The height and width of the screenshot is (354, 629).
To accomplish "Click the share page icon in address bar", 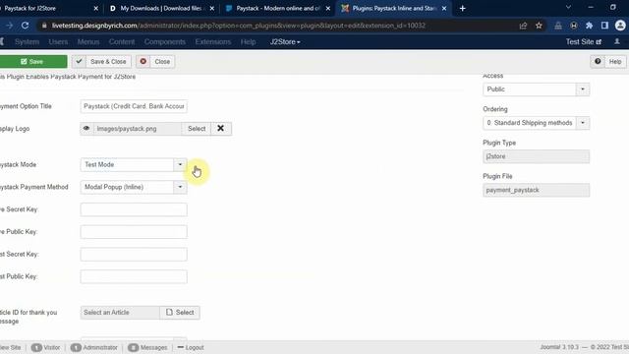I will [523, 26].
